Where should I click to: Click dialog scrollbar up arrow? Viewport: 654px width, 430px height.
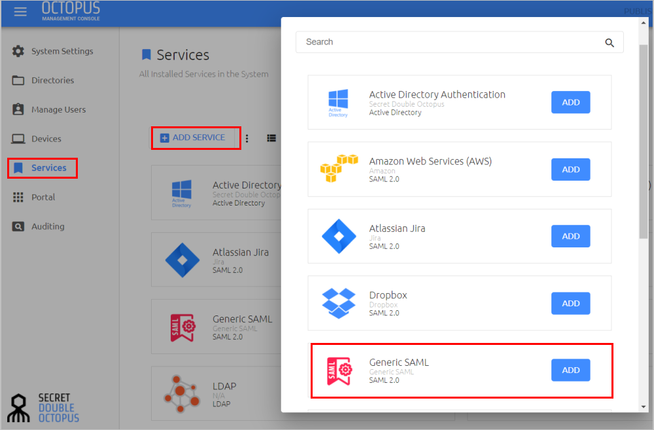tap(644, 23)
